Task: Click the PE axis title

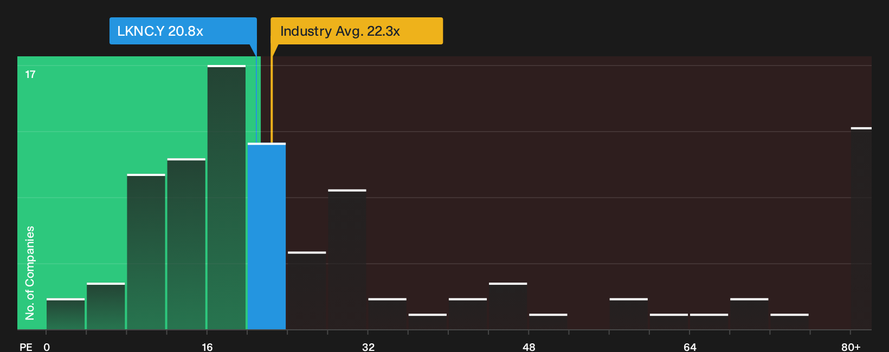Action: pyautogui.click(x=26, y=347)
